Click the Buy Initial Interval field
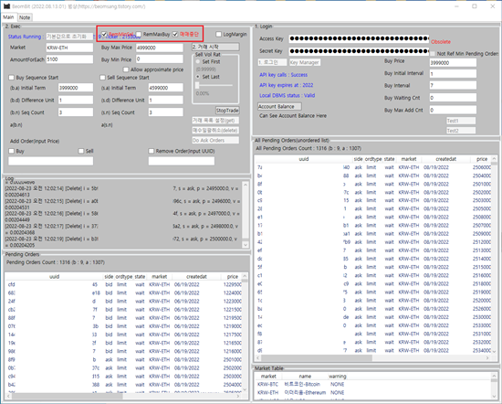502x404 pixels. (x=453, y=74)
